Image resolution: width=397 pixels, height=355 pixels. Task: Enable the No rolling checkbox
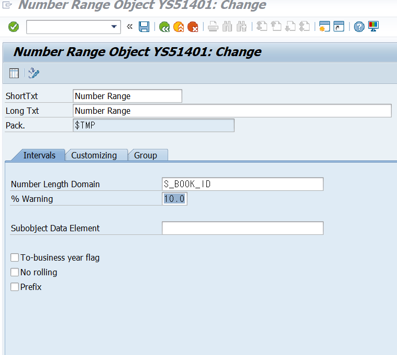tap(15, 272)
